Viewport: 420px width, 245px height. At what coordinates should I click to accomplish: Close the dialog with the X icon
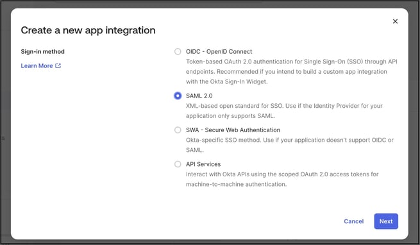click(395, 21)
